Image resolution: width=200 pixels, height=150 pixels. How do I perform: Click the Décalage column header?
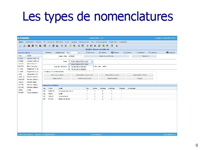(102, 88)
